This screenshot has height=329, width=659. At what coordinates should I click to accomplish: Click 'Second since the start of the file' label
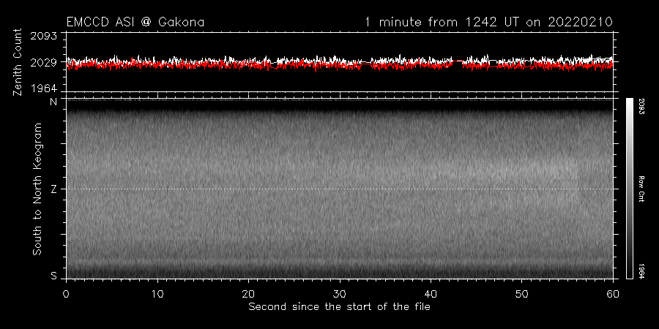(x=339, y=307)
